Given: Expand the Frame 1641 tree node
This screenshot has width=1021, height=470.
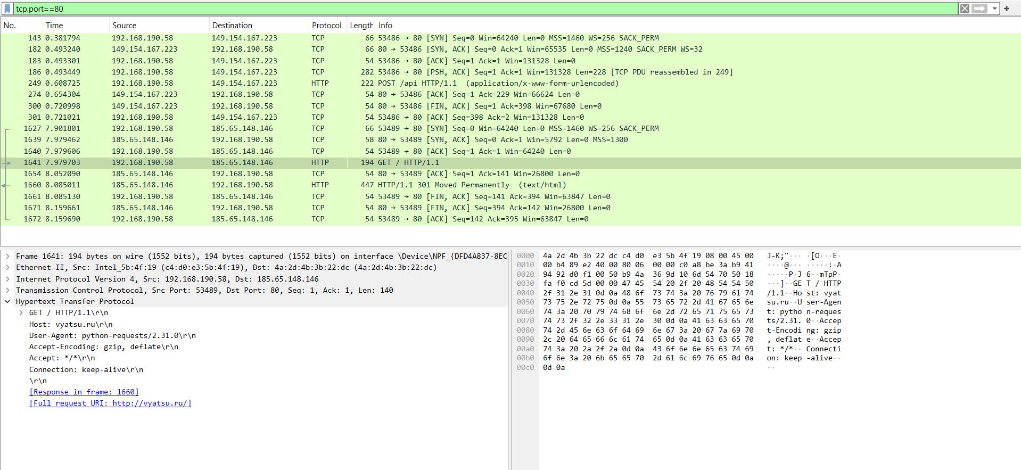Looking at the screenshot, I should [x=7, y=256].
